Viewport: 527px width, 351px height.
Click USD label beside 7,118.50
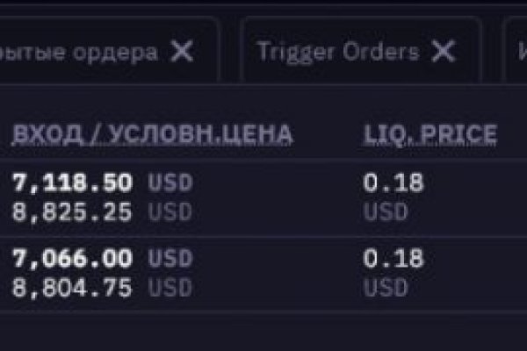coord(170,183)
